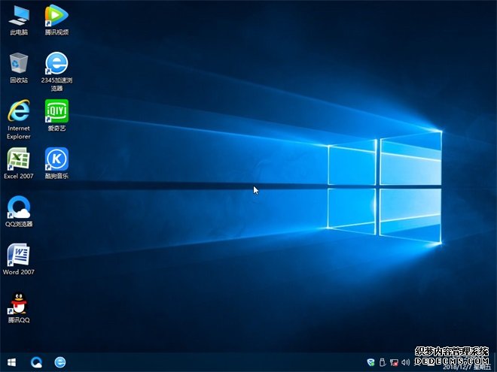Select the 此电脑 (This PC) desktop icon
The width and height of the screenshot is (497, 372).
19,20
